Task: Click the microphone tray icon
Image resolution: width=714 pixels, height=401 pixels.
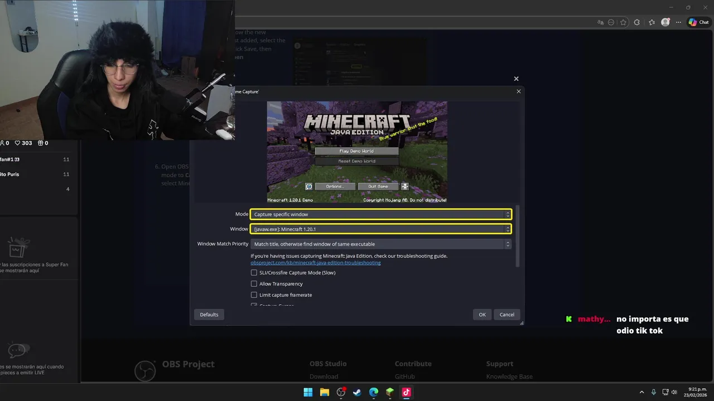Action: click(654, 392)
